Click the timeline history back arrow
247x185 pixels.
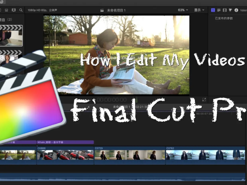tap(89, 107)
